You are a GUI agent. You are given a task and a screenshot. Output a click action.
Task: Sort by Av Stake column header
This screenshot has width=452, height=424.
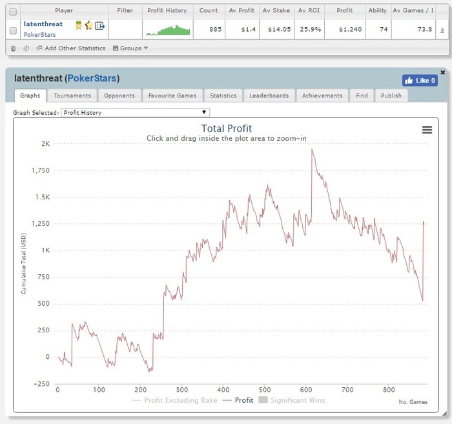276,10
